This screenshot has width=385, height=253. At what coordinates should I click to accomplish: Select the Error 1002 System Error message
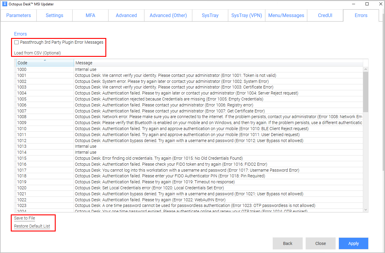click(219, 81)
